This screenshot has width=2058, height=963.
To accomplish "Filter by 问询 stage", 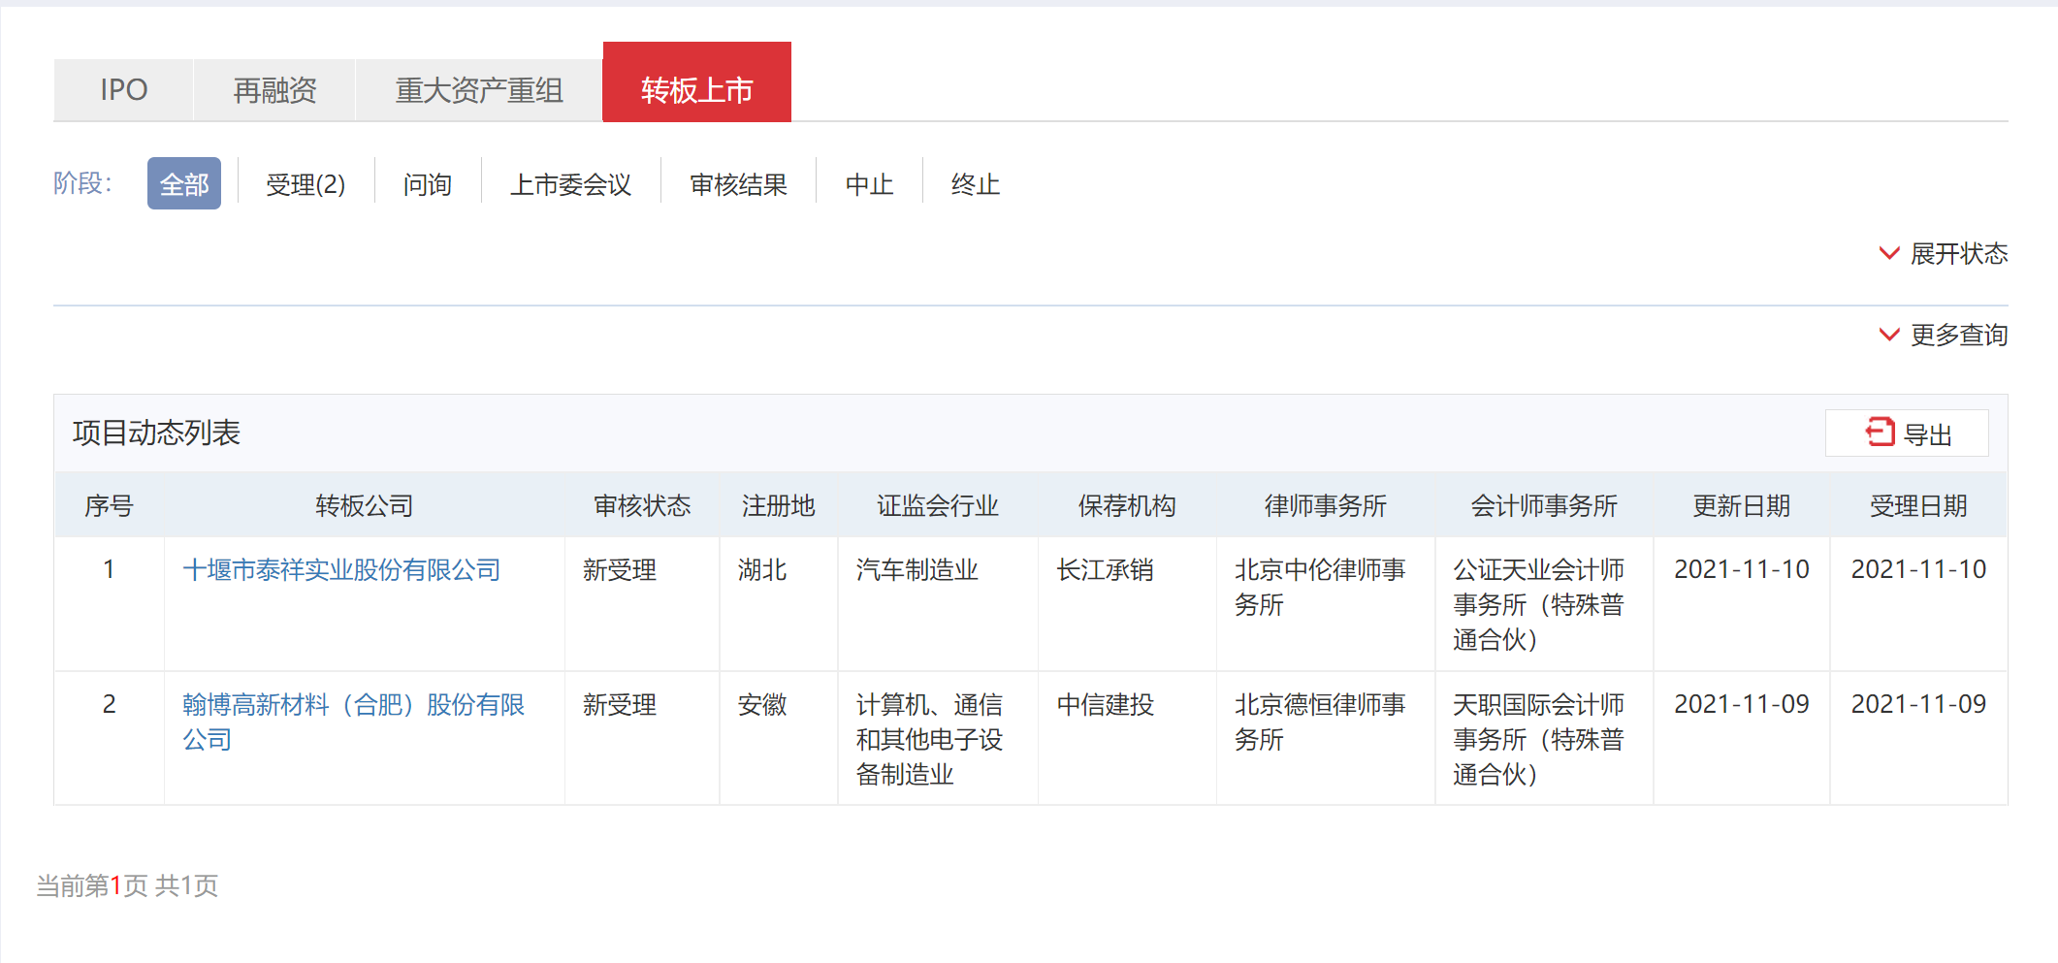I will [x=428, y=184].
